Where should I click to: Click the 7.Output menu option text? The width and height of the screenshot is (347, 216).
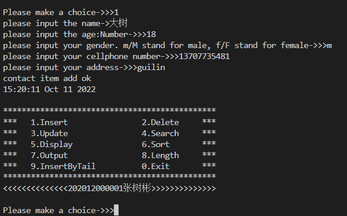coord(49,155)
